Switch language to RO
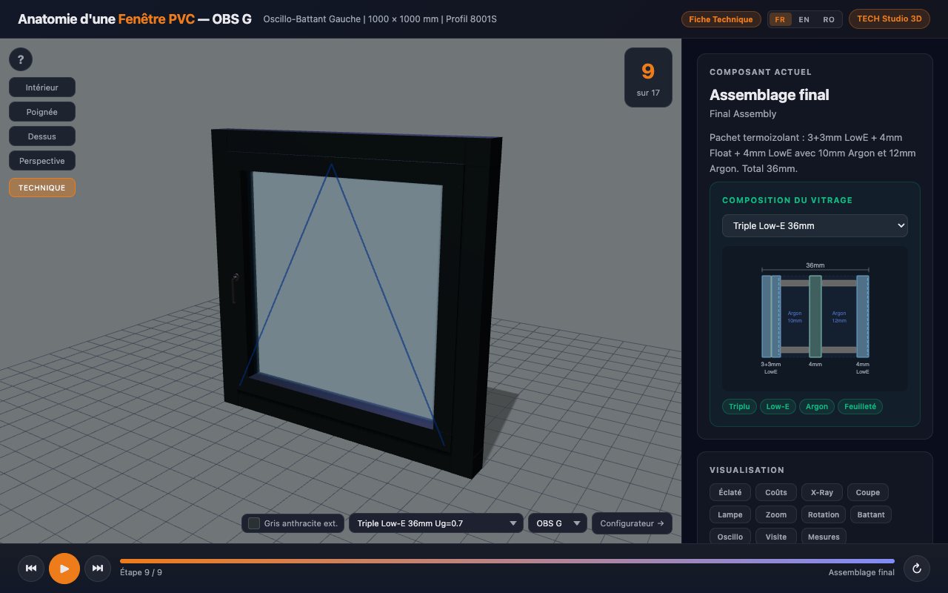This screenshot has height=593, width=948. tap(829, 20)
